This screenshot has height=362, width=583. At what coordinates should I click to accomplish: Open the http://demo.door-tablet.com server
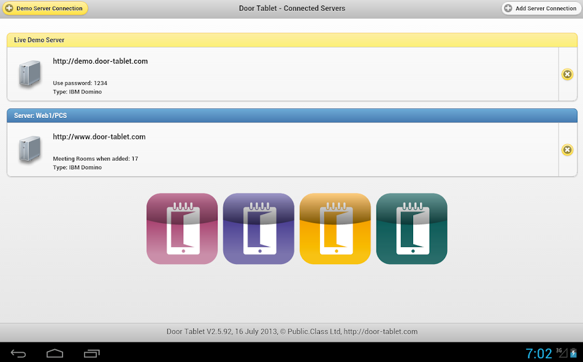tap(100, 61)
